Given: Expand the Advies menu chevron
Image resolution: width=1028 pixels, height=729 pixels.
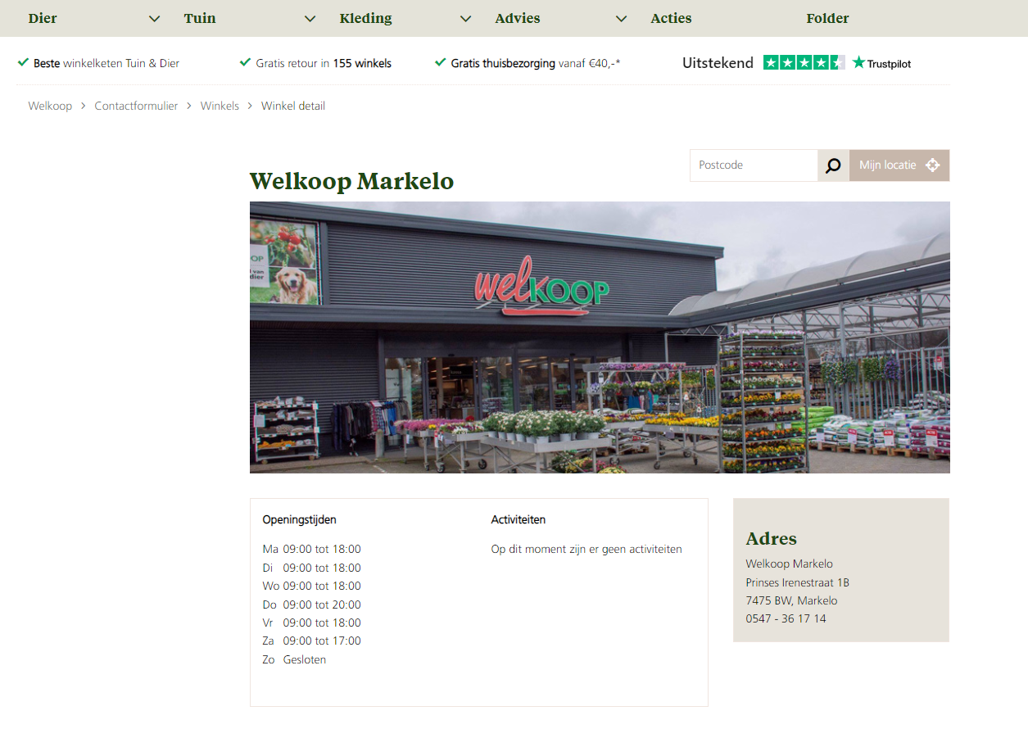Looking at the screenshot, I should 621,19.
